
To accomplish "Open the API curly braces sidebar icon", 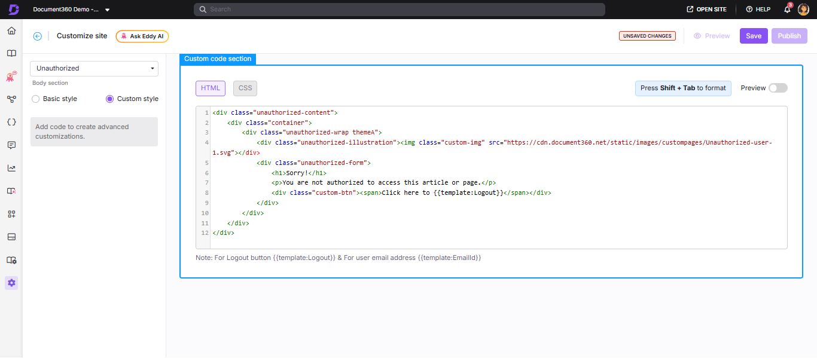I will 11,122.
